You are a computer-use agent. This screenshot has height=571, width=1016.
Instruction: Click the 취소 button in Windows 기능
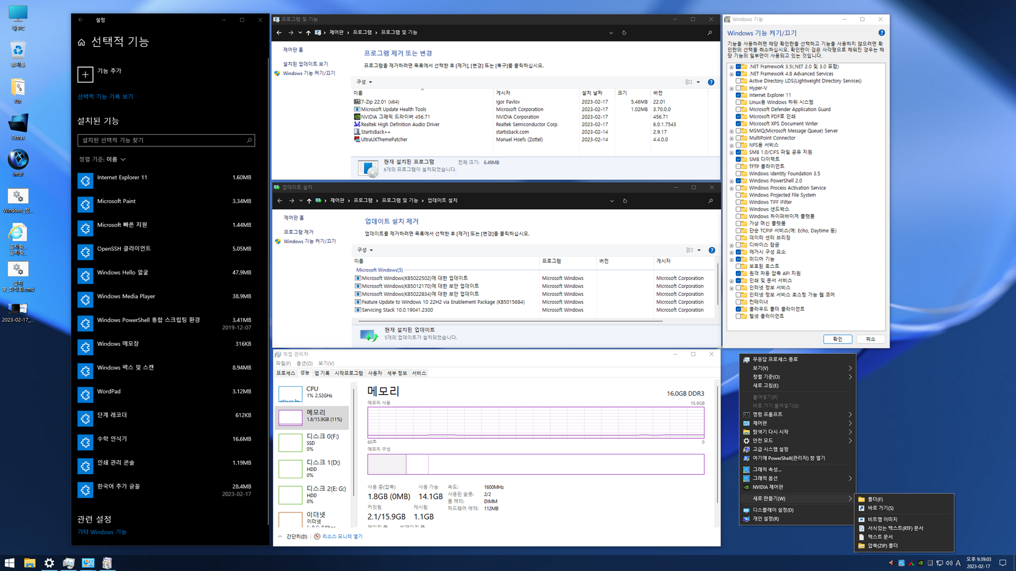pyautogui.click(x=871, y=339)
